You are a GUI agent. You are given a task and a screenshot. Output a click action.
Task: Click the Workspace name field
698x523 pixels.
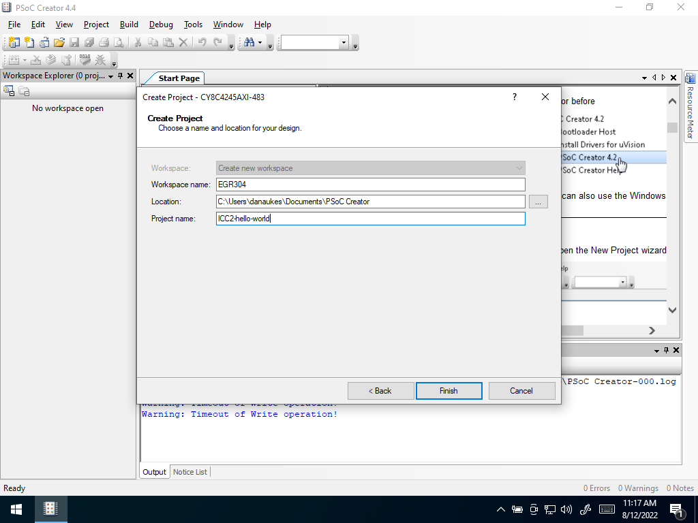tap(370, 185)
